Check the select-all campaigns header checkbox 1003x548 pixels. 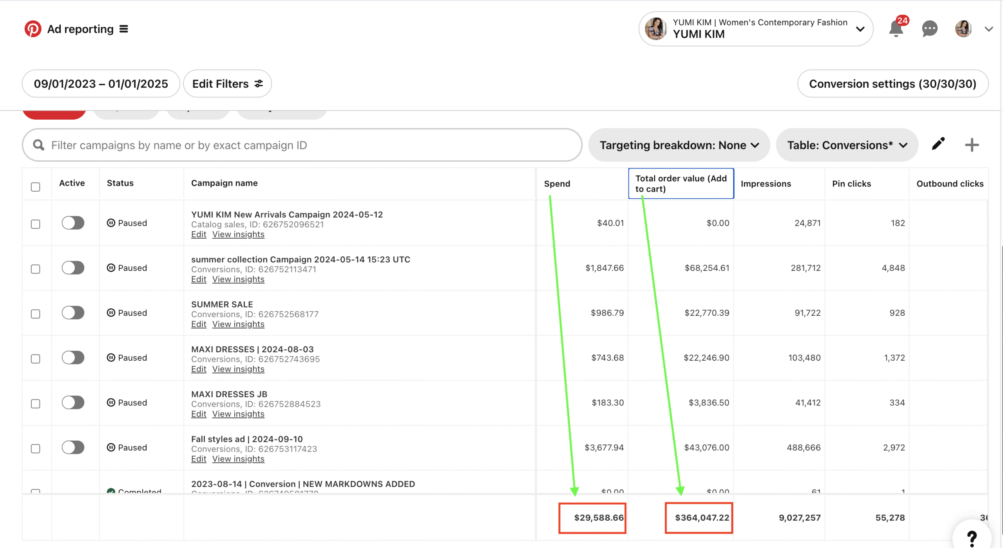(36, 187)
